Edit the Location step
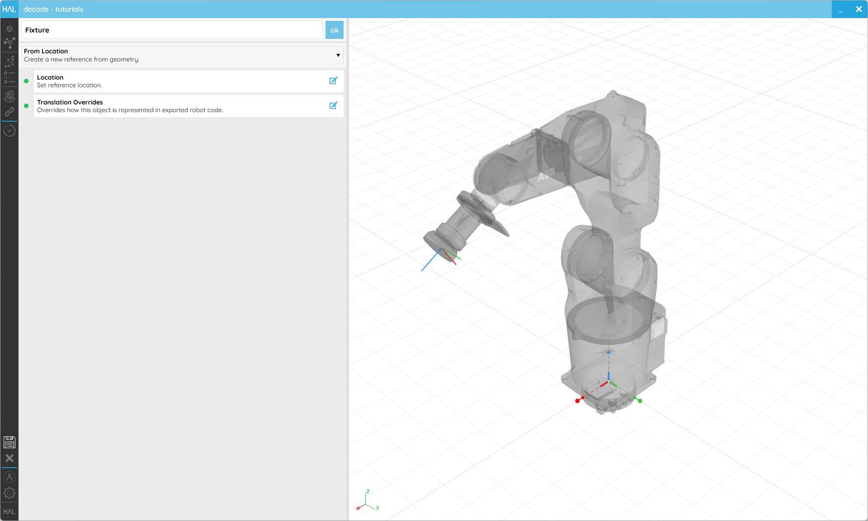Screen dimensions: 868x521 click(x=333, y=81)
